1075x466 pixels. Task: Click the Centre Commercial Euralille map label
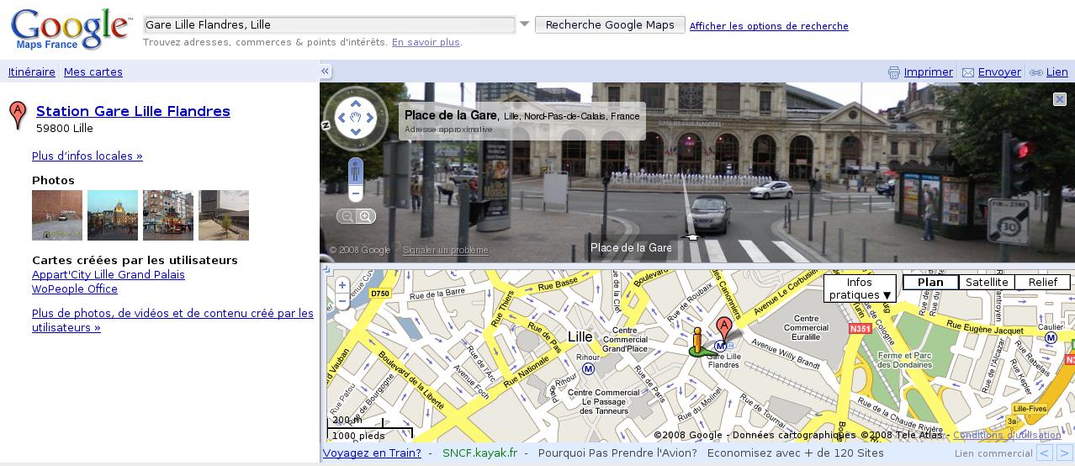pos(806,327)
